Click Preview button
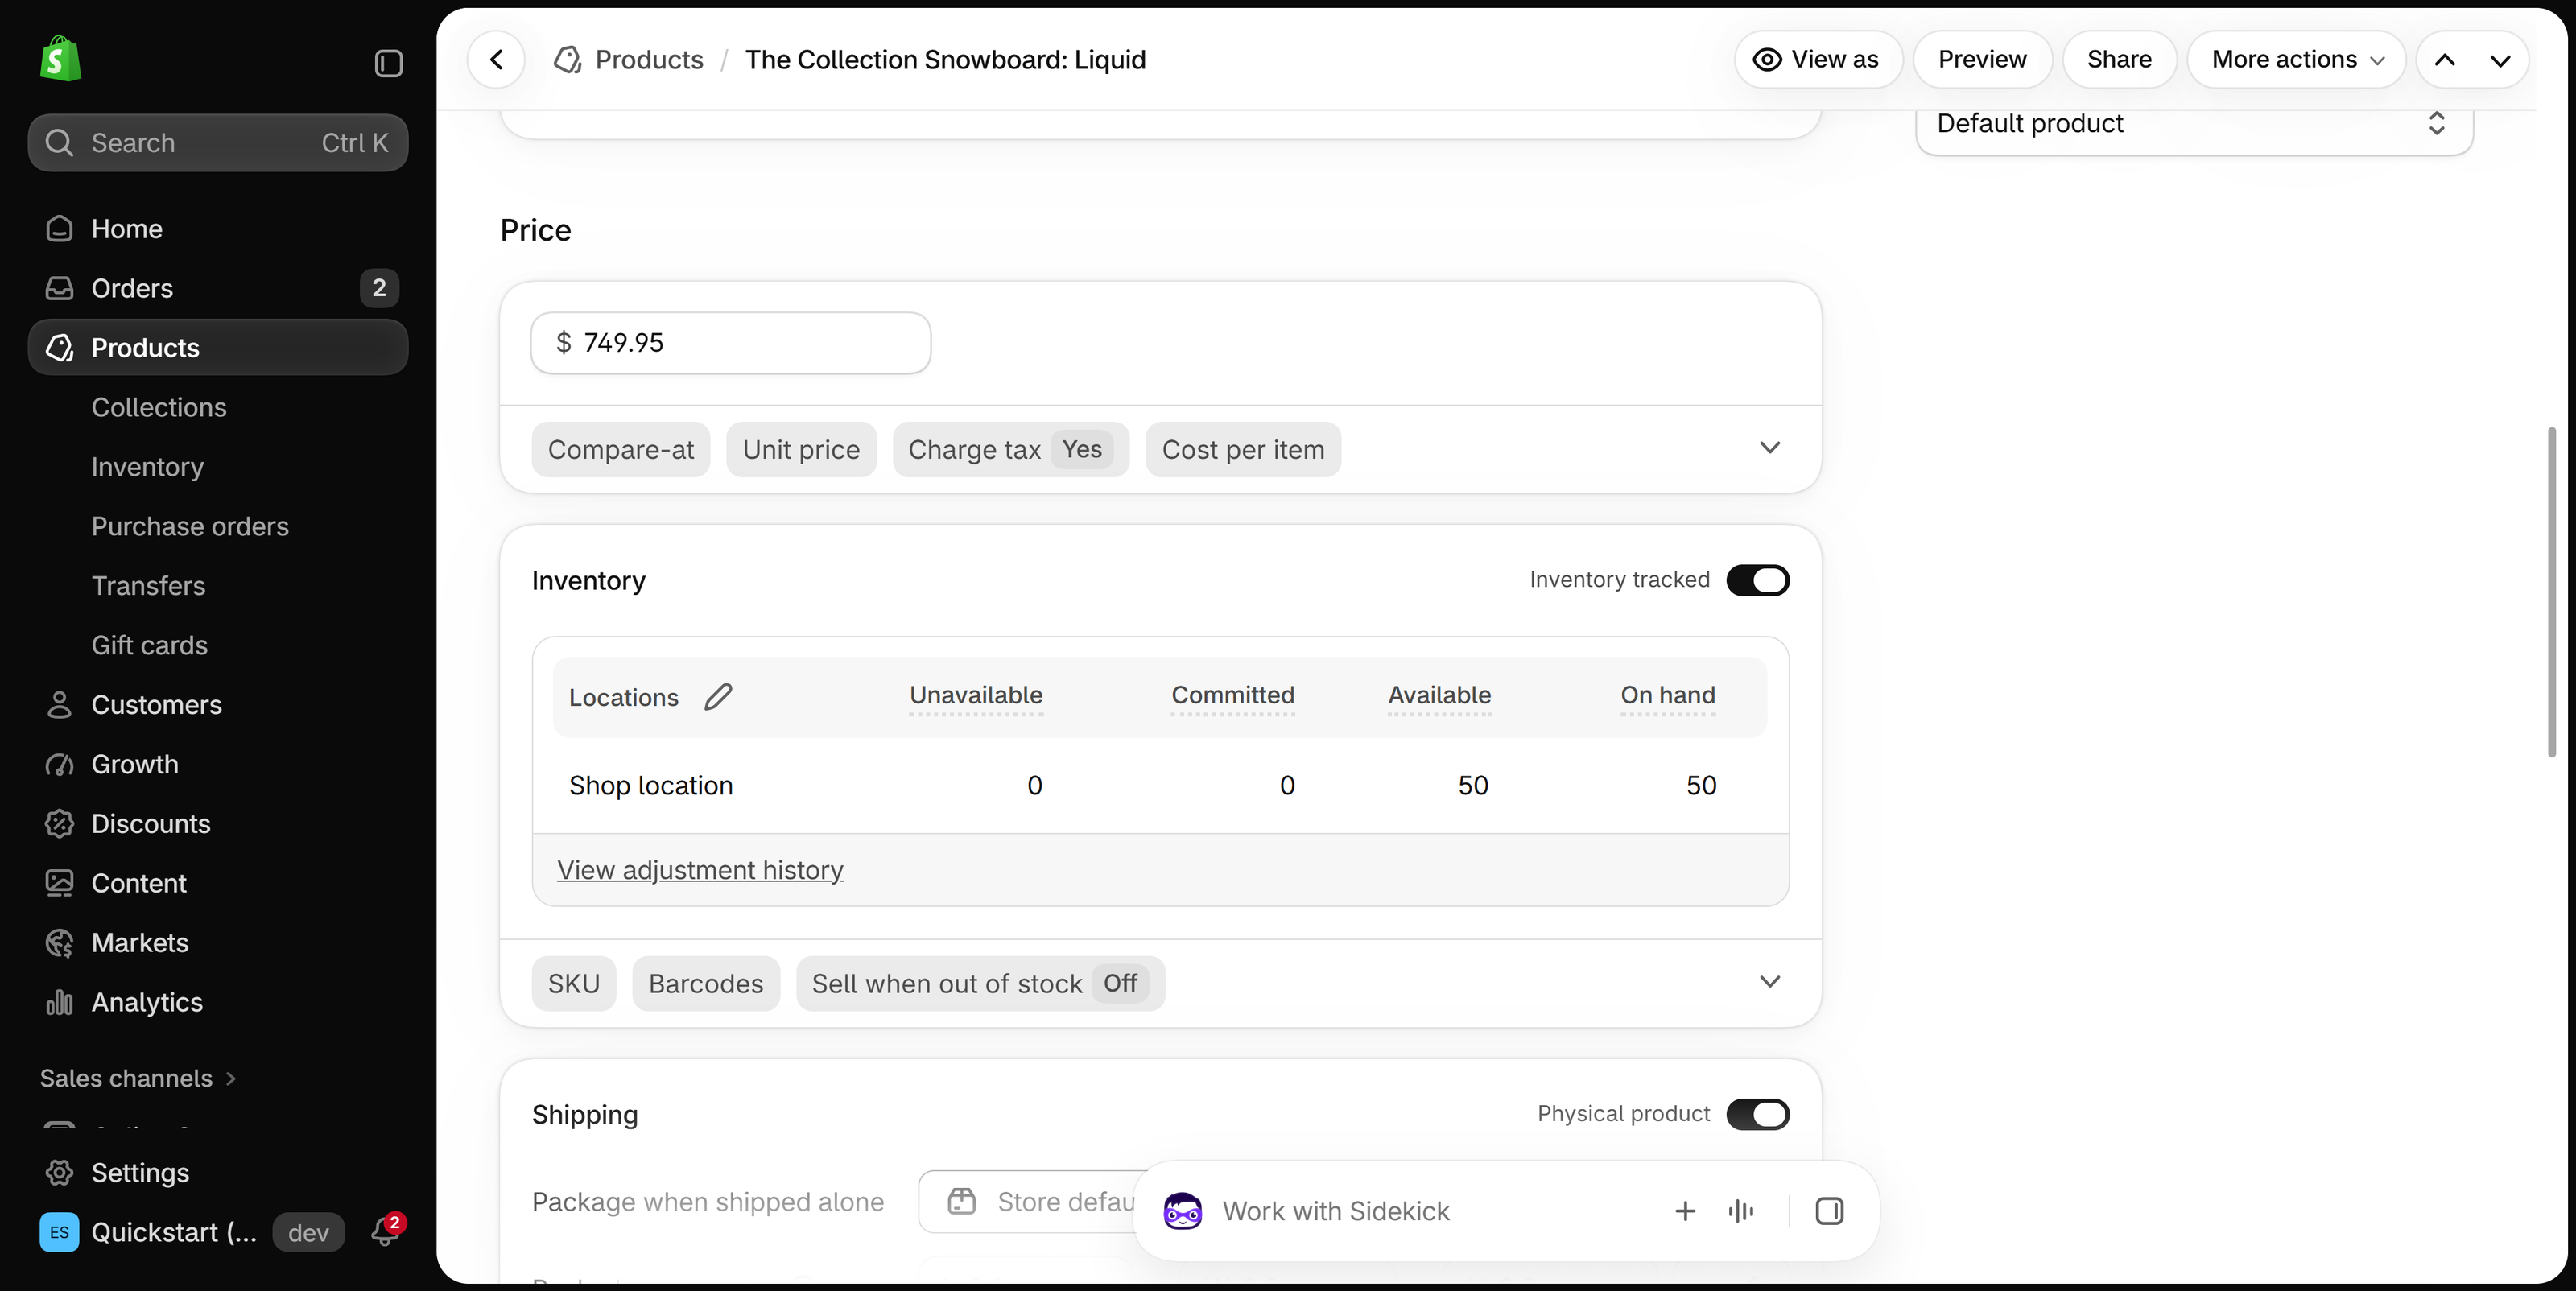Viewport: 2576px width, 1291px height. [1982, 60]
